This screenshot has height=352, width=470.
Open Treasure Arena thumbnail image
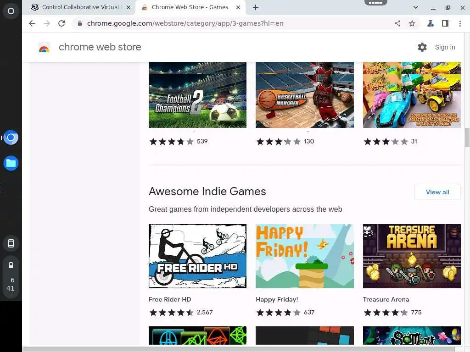pos(412,256)
